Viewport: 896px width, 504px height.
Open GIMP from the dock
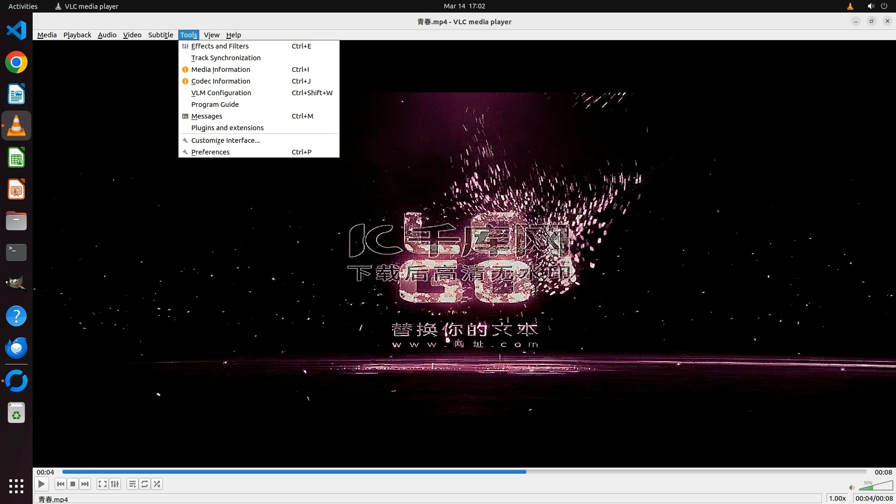click(16, 283)
